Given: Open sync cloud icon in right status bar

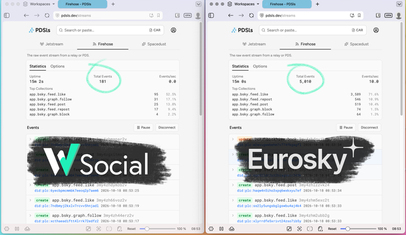Looking at the screenshot, I should 231,229.
